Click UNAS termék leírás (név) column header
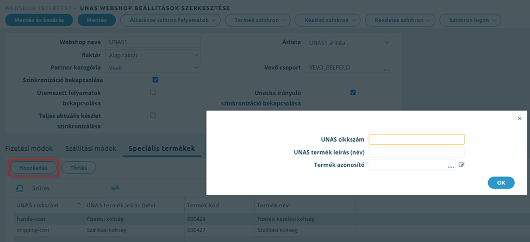The image size is (530, 242). tap(134, 205)
